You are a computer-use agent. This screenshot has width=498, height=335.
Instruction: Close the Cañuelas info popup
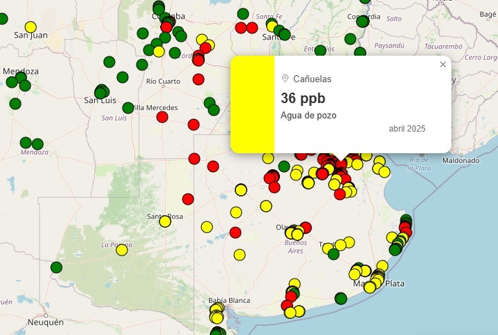[x=443, y=65]
